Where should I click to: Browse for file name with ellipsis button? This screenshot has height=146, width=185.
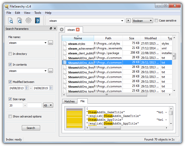[51, 43]
